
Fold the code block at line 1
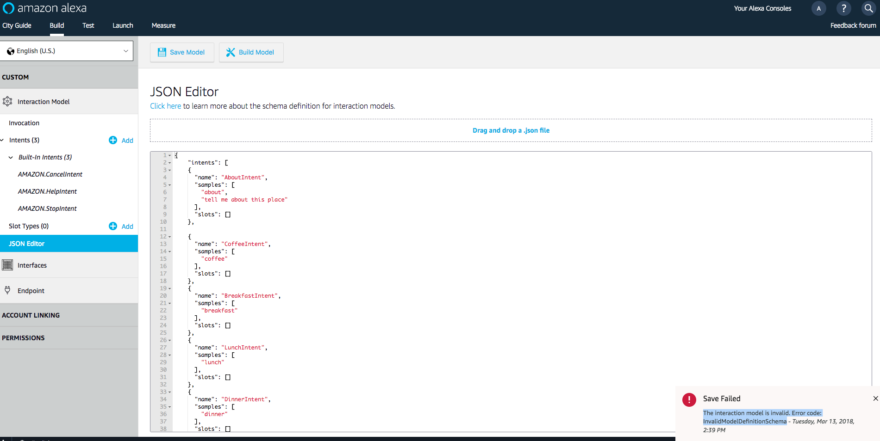(170, 155)
